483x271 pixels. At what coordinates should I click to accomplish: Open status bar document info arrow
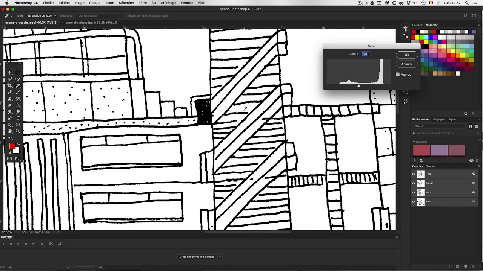pyautogui.click(x=58, y=232)
